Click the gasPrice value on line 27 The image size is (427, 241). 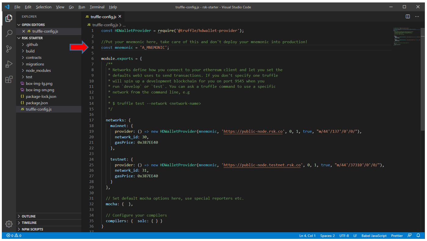[x=148, y=176]
